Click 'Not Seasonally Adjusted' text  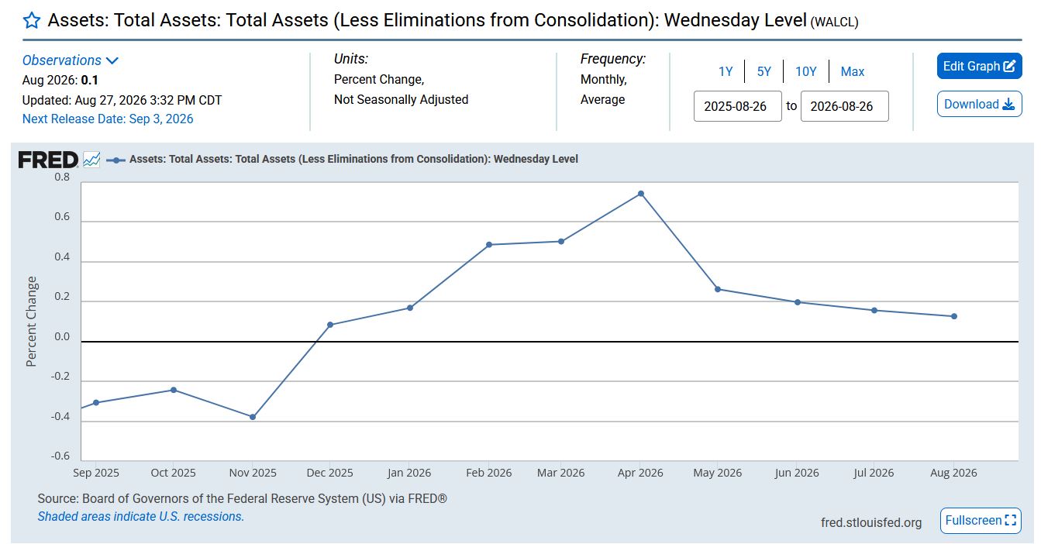tap(401, 99)
